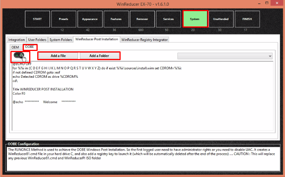This screenshot has width=285, height=177.
Task: Close the WinReducer window
Action: click(x=277, y=3)
